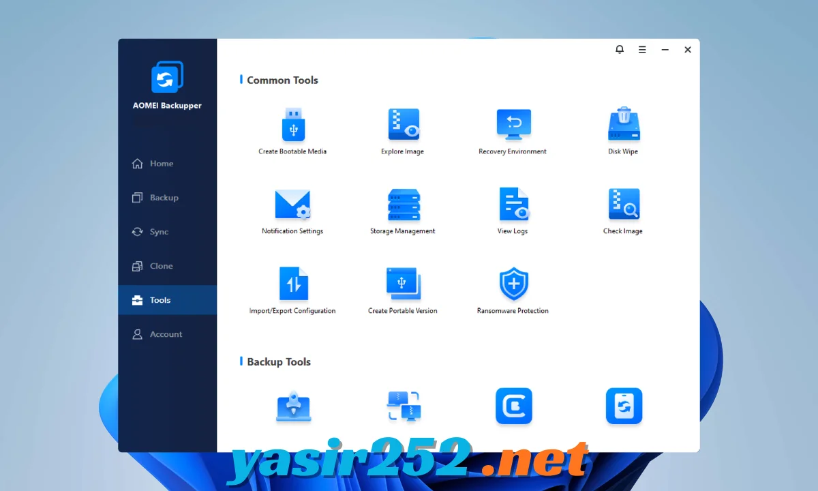Click the View Logs label
The height and width of the screenshot is (491, 818).
pyautogui.click(x=513, y=231)
